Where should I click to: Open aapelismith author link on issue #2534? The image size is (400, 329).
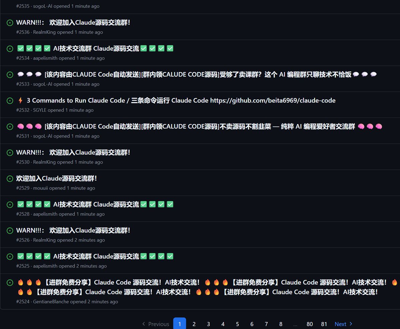point(45,58)
